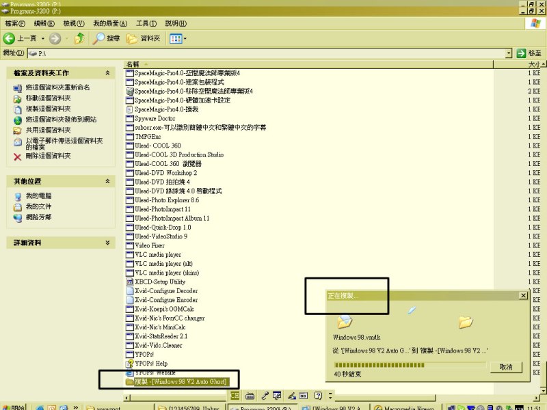
Task: Open the 檔案(F) menu
Action: (15, 23)
